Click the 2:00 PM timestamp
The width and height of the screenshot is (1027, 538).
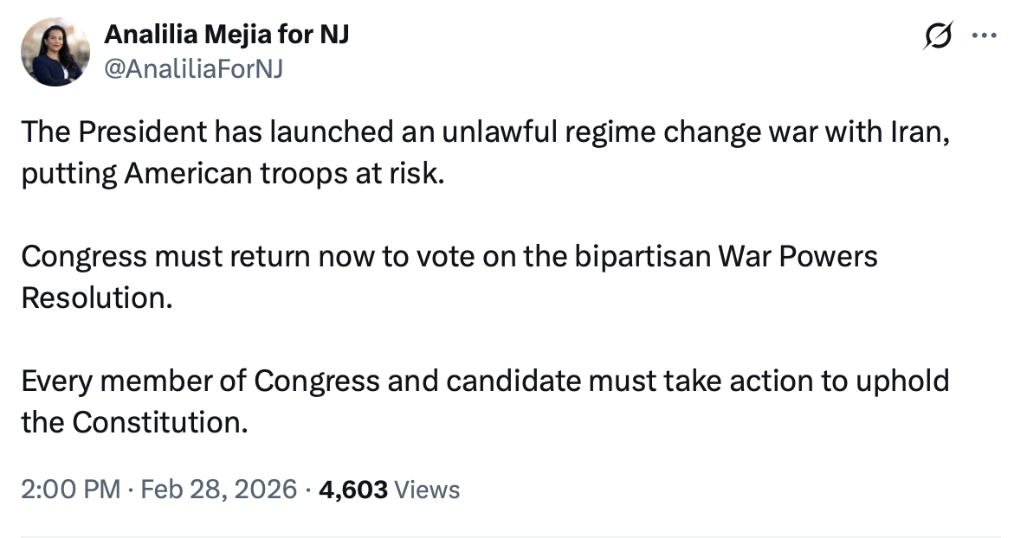(71, 490)
